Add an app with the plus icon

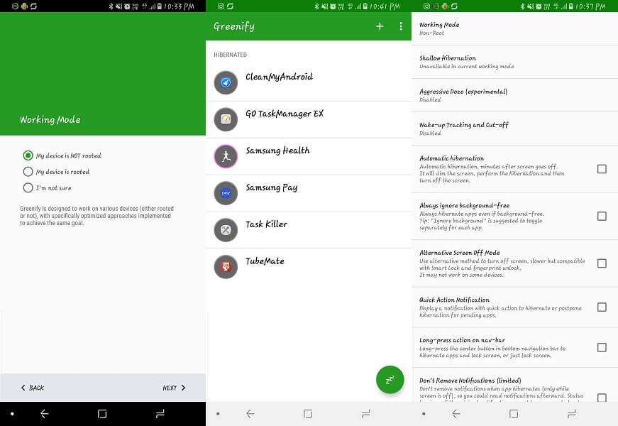380,26
